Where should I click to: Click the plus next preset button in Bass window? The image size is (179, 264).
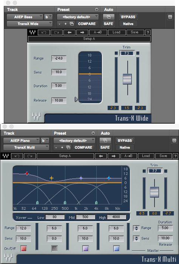point(66,24)
